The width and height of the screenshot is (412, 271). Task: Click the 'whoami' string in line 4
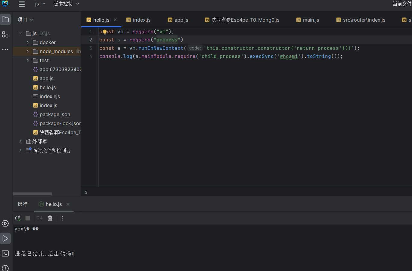pos(289,56)
